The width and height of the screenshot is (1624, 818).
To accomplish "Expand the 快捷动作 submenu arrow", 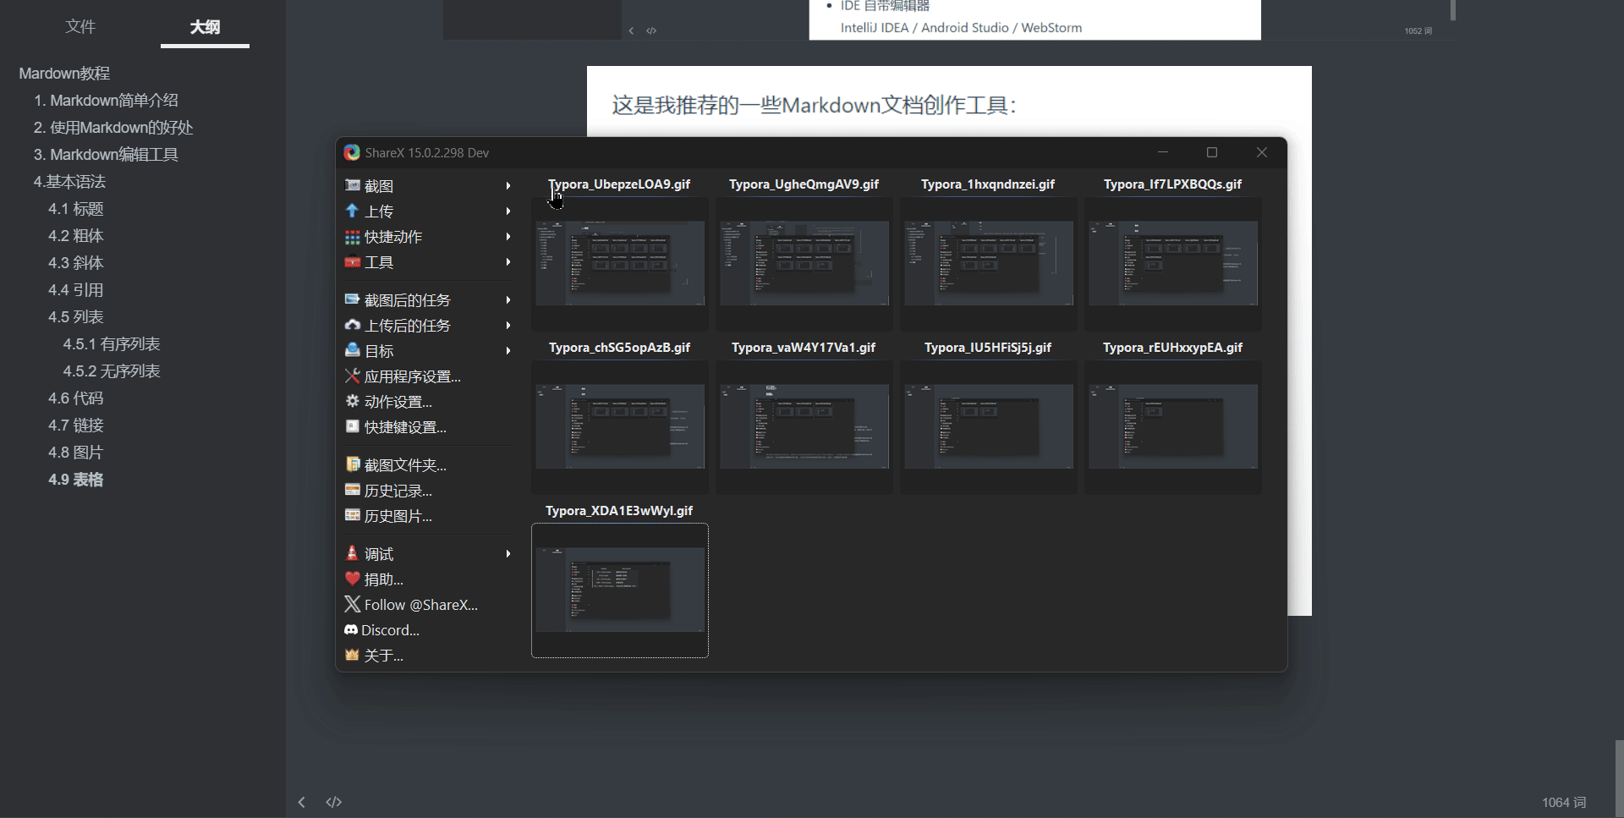I will coord(508,237).
